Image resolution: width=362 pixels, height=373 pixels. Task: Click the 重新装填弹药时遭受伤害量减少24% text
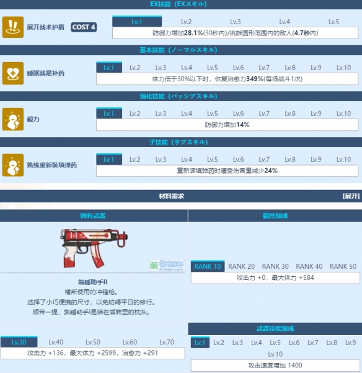[x=227, y=171]
